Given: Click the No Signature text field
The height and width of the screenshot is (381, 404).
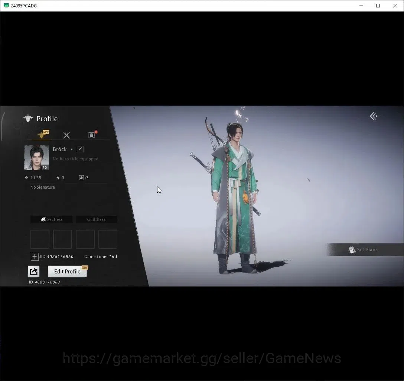Looking at the screenshot, I should click(43, 187).
